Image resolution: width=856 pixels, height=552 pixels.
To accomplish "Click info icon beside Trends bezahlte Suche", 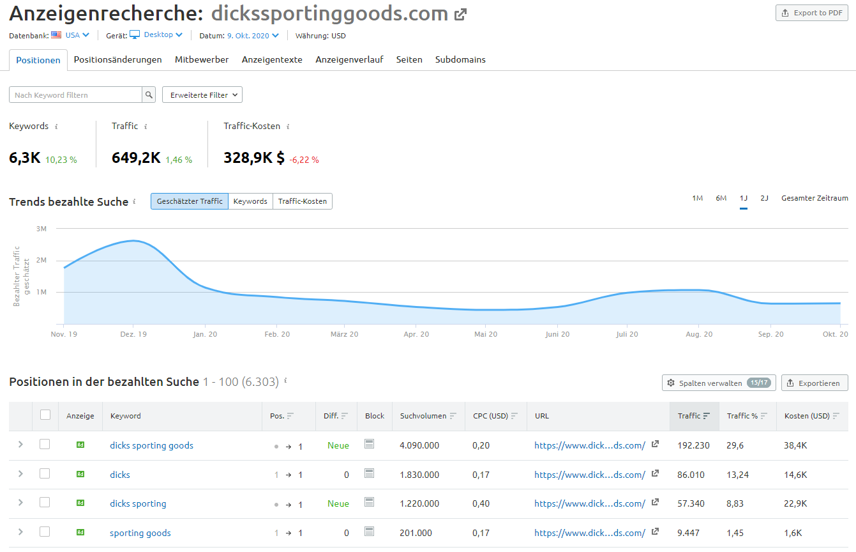I will point(134,201).
